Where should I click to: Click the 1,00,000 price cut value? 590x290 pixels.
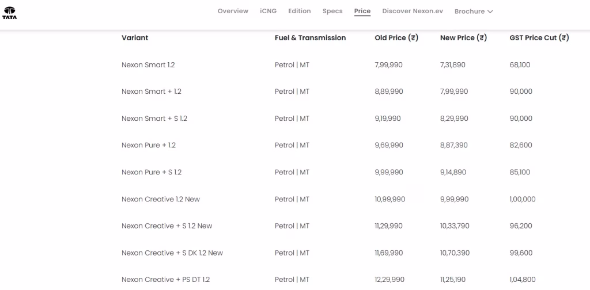[x=523, y=199]
